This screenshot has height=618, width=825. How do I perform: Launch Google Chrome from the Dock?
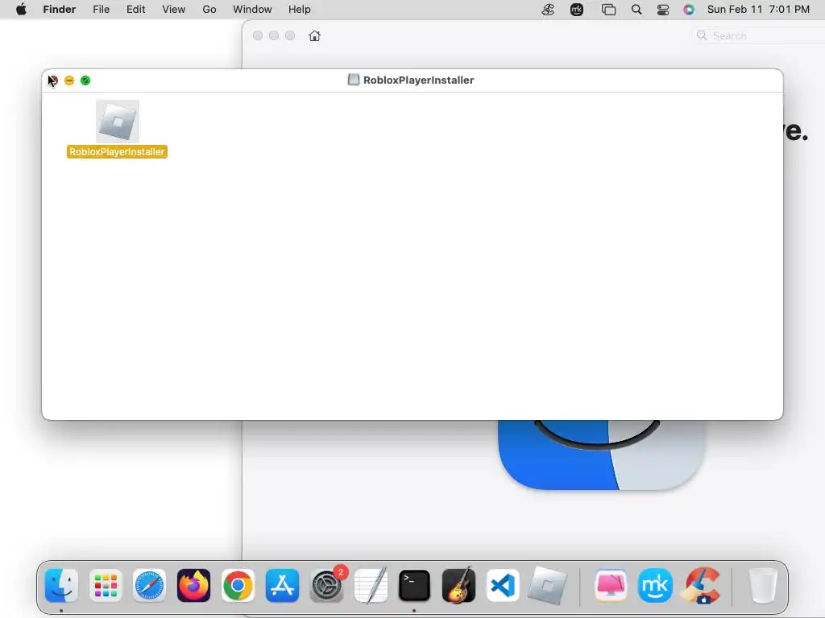(238, 586)
